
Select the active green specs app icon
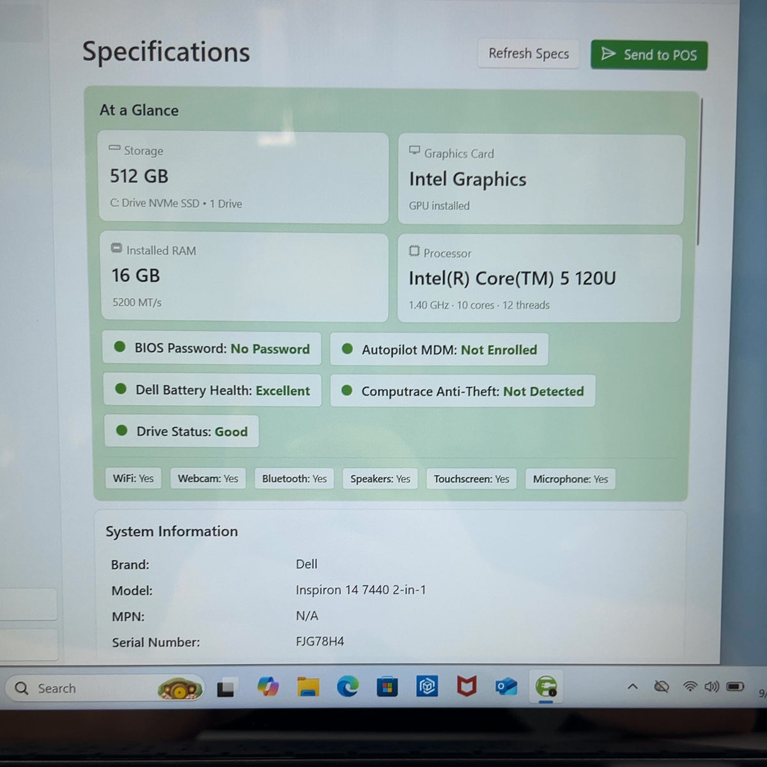coord(546,687)
